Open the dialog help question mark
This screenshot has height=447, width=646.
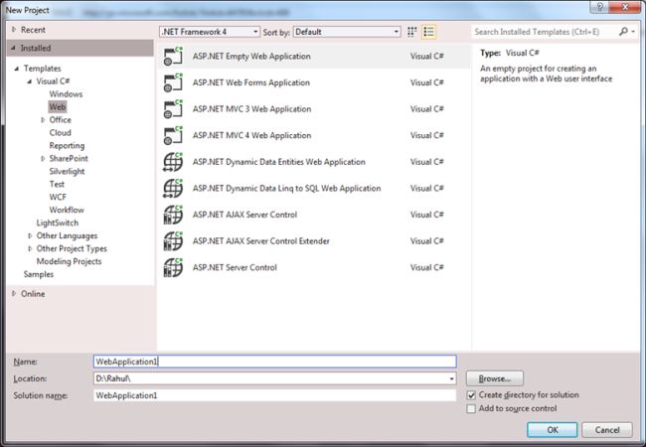[600, 7]
